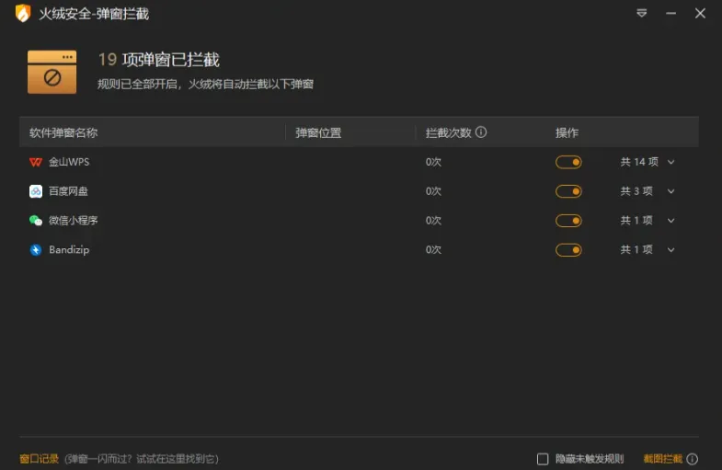
Task: Click 共 1 项 label for 微信小程序
Action: (x=636, y=221)
